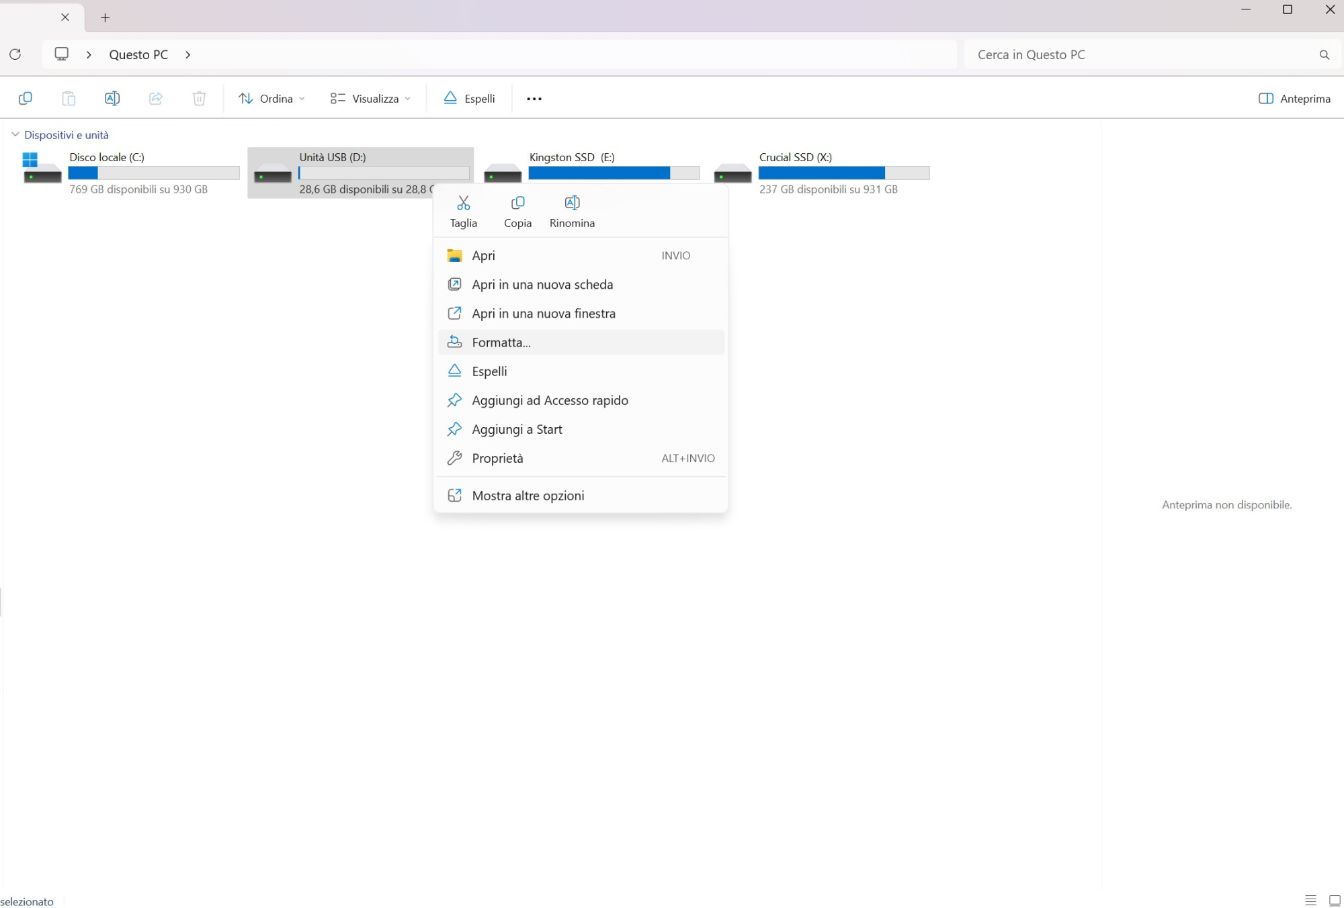Click the toolbar trash delete icon
The image size is (1344, 908).
[199, 99]
